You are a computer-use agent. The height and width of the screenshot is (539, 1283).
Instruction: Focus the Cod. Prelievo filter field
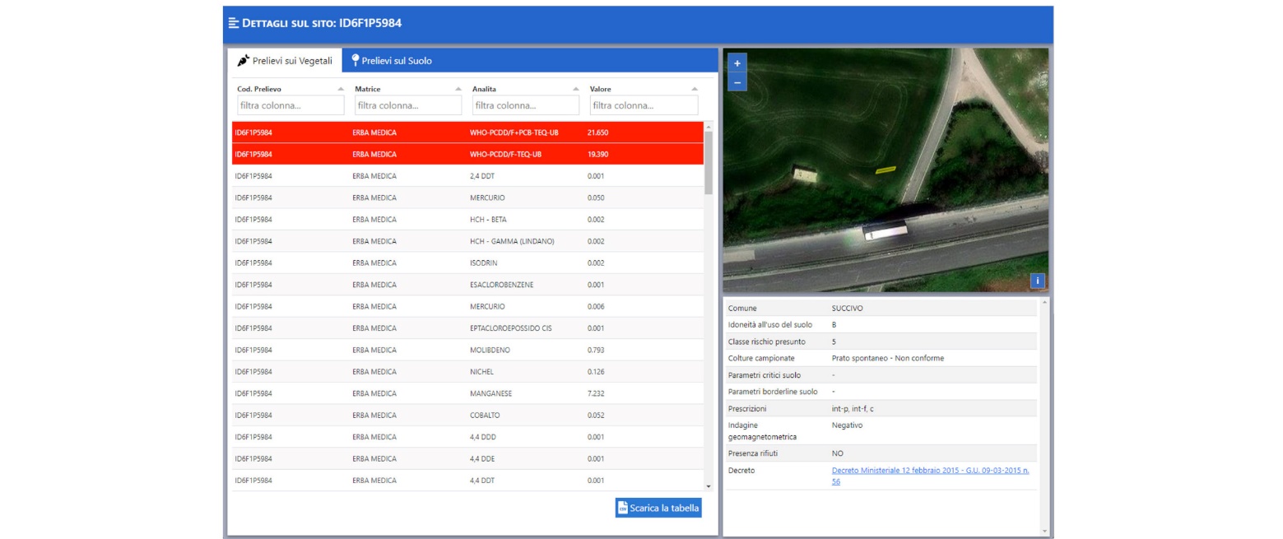coord(291,105)
